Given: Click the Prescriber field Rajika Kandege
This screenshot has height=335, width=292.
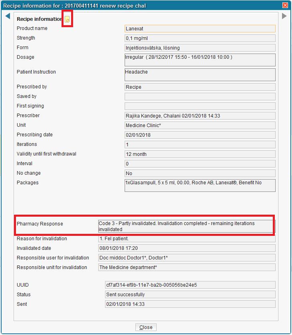Looking at the screenshot, I should pos(200,116).
